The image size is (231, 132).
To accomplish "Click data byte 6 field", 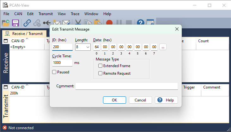I will tap(146, 47).
